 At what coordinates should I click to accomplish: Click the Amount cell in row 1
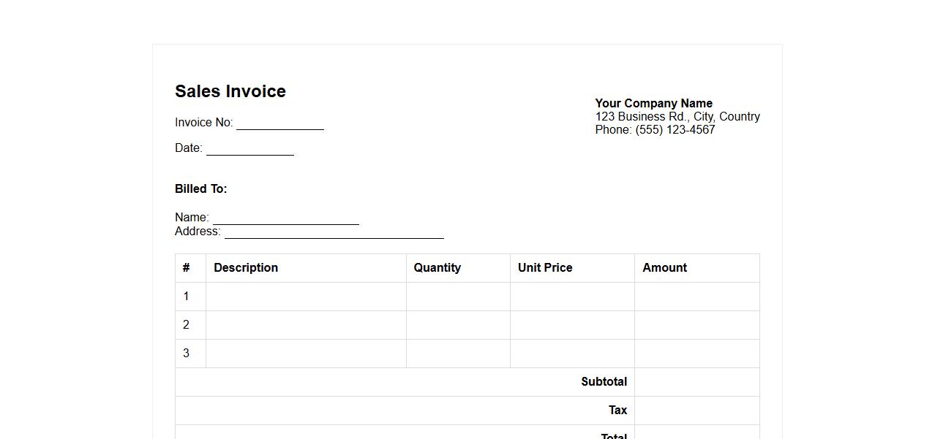tap(696, 297)
